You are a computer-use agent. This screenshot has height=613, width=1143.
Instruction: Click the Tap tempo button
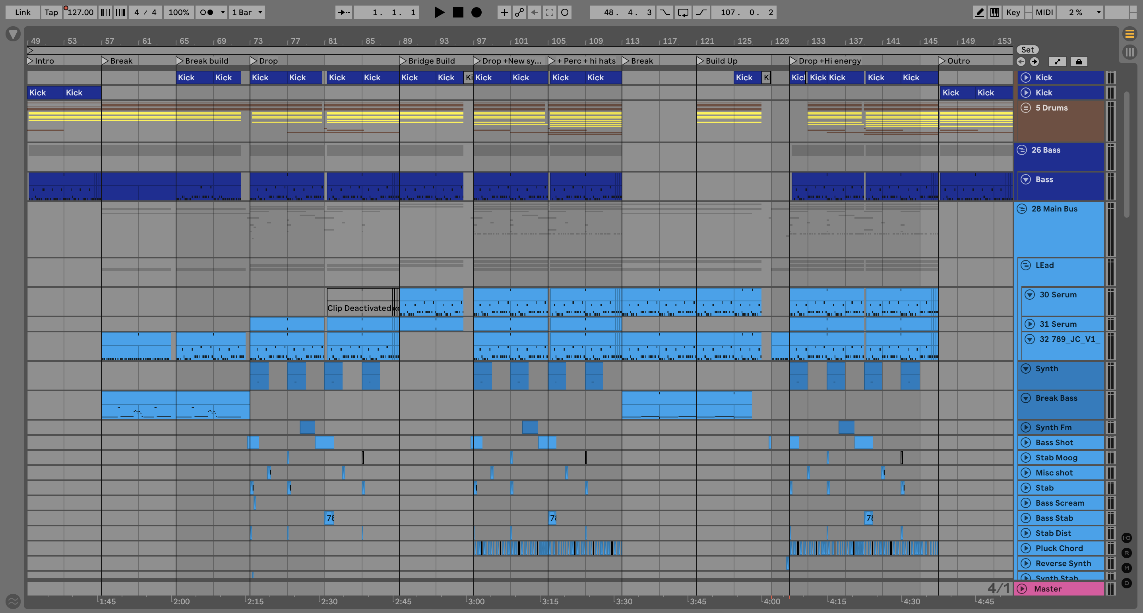click(51, 12)
